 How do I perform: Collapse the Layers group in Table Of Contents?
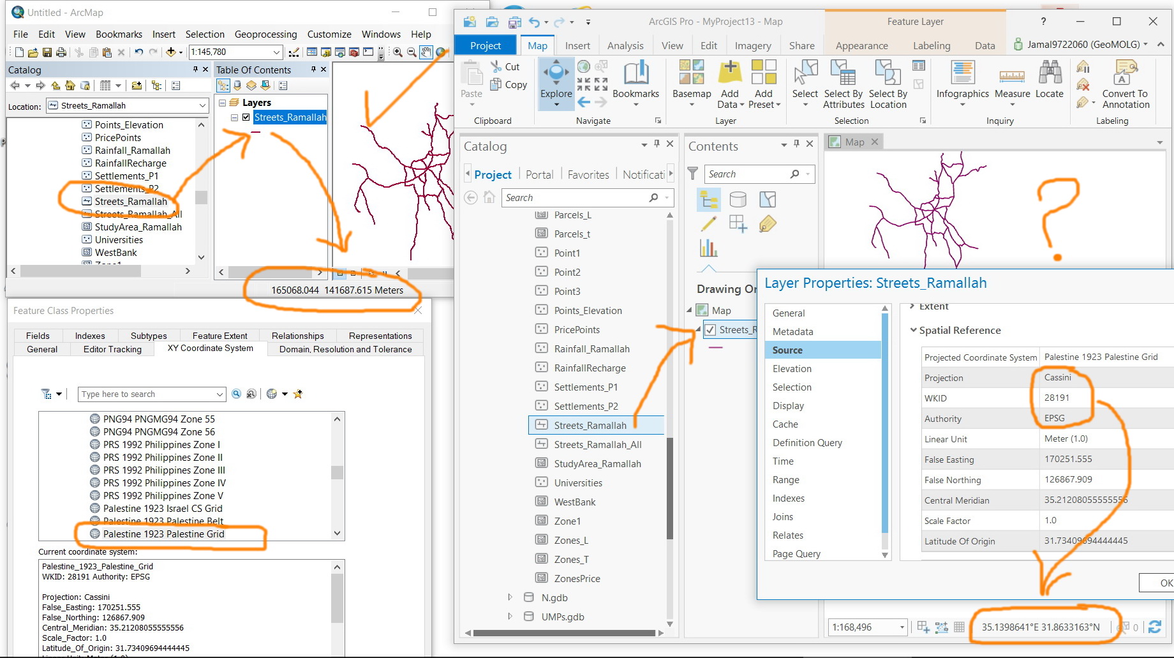(x=222, y=103)
